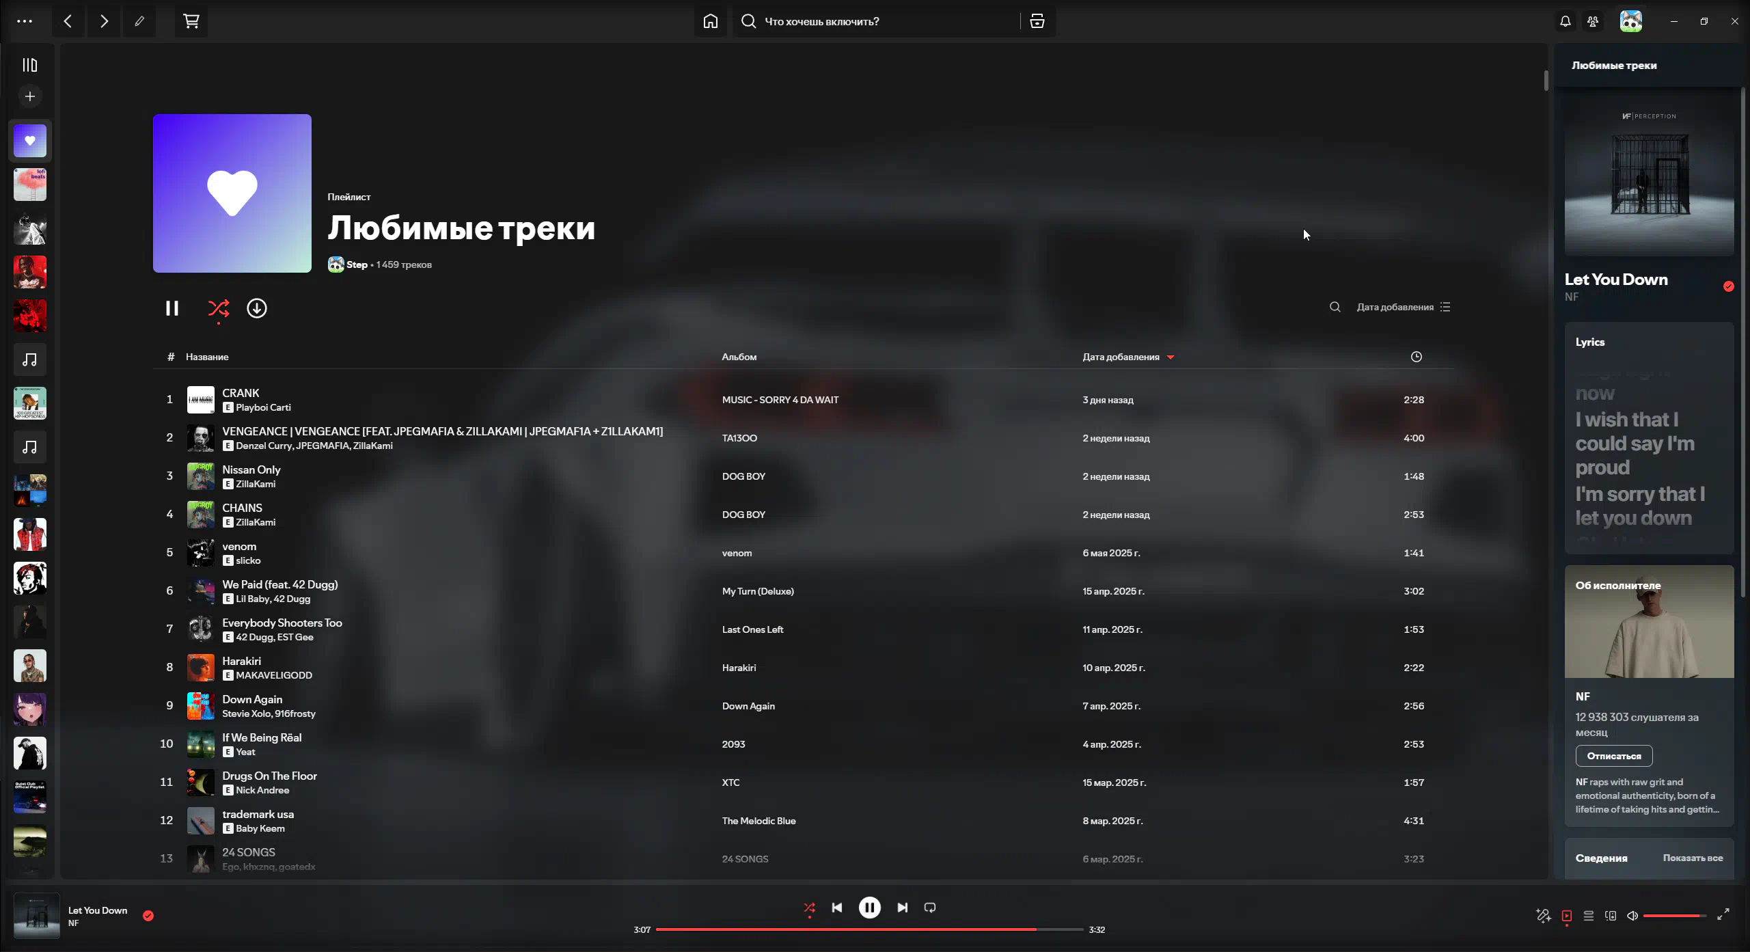1750x952 pixels.
Task: Toggle shuffle under playlist header
Action: [219, 308]
